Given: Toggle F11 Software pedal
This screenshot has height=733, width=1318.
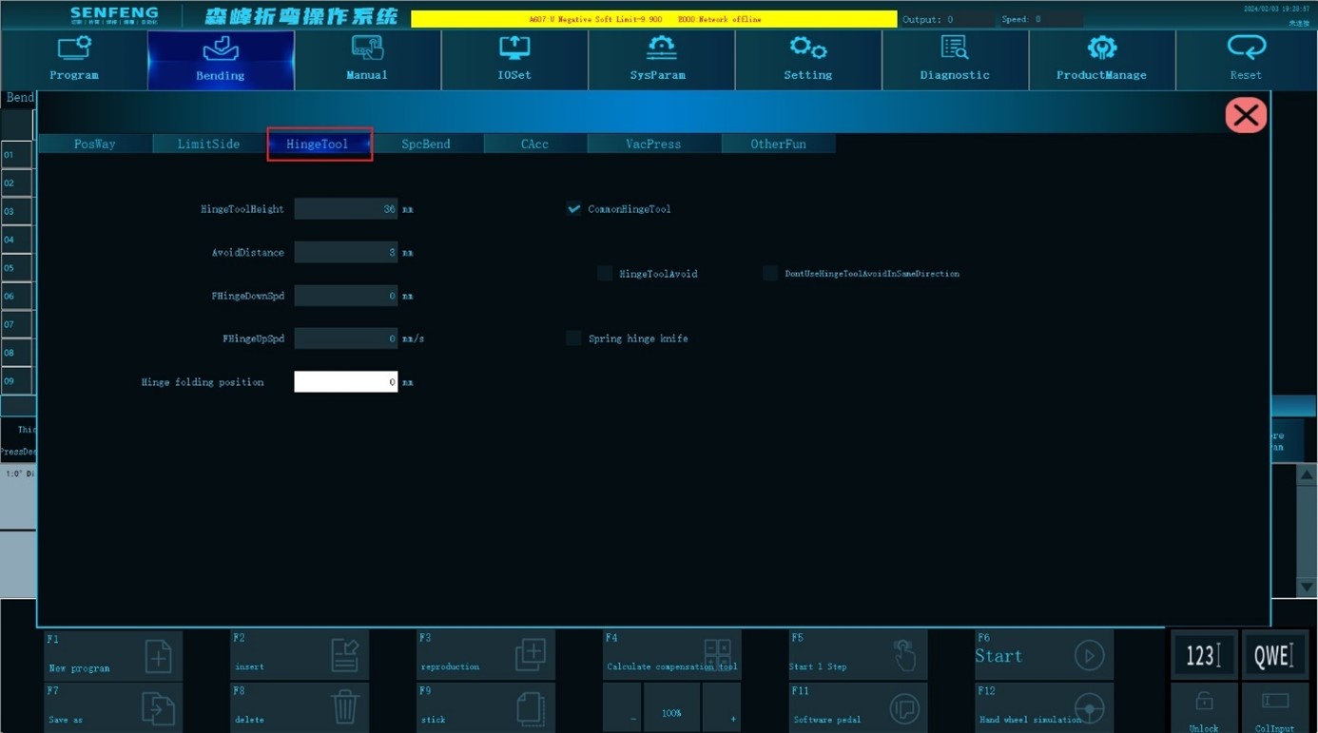Looking at the screenshot, I should [857, 707].
